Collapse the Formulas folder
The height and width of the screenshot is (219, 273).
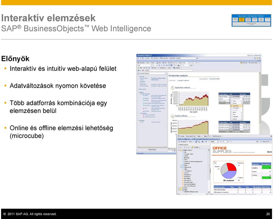tap(179, 190)
